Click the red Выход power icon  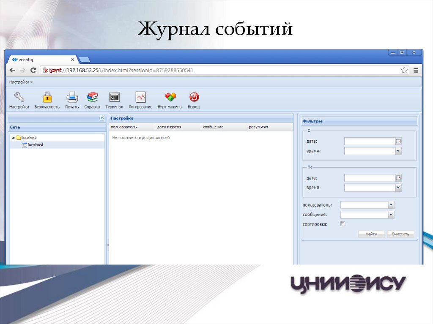point(194,97)
